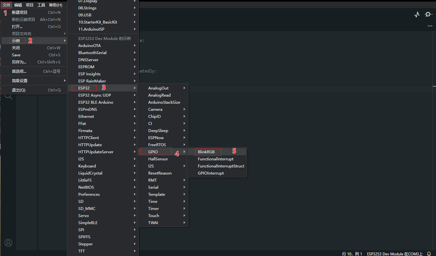Viewport: 436px width, 256px height.
Task: Open the ESP RainMaker examples submenu
Action: point(103,81)
